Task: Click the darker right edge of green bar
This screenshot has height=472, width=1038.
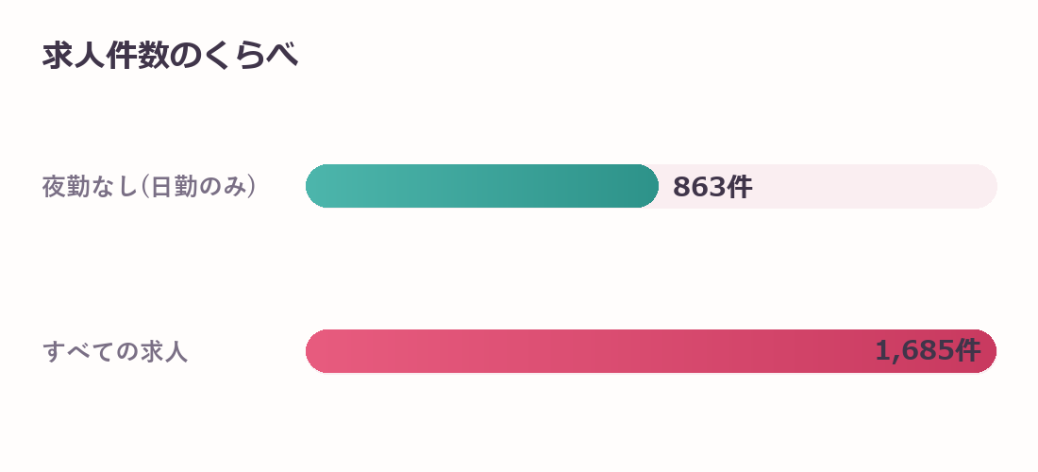Action: [645, 186]
